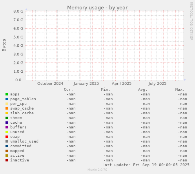Select the gray vmalloc_used swatch

point(7,141)
